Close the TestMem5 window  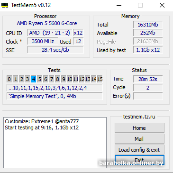pyautogui.click(x=162, y=5)
